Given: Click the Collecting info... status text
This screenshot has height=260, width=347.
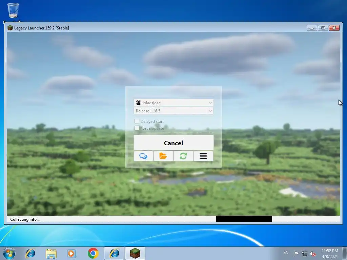Looking at the screenshot, I should [x=25, y=219].
